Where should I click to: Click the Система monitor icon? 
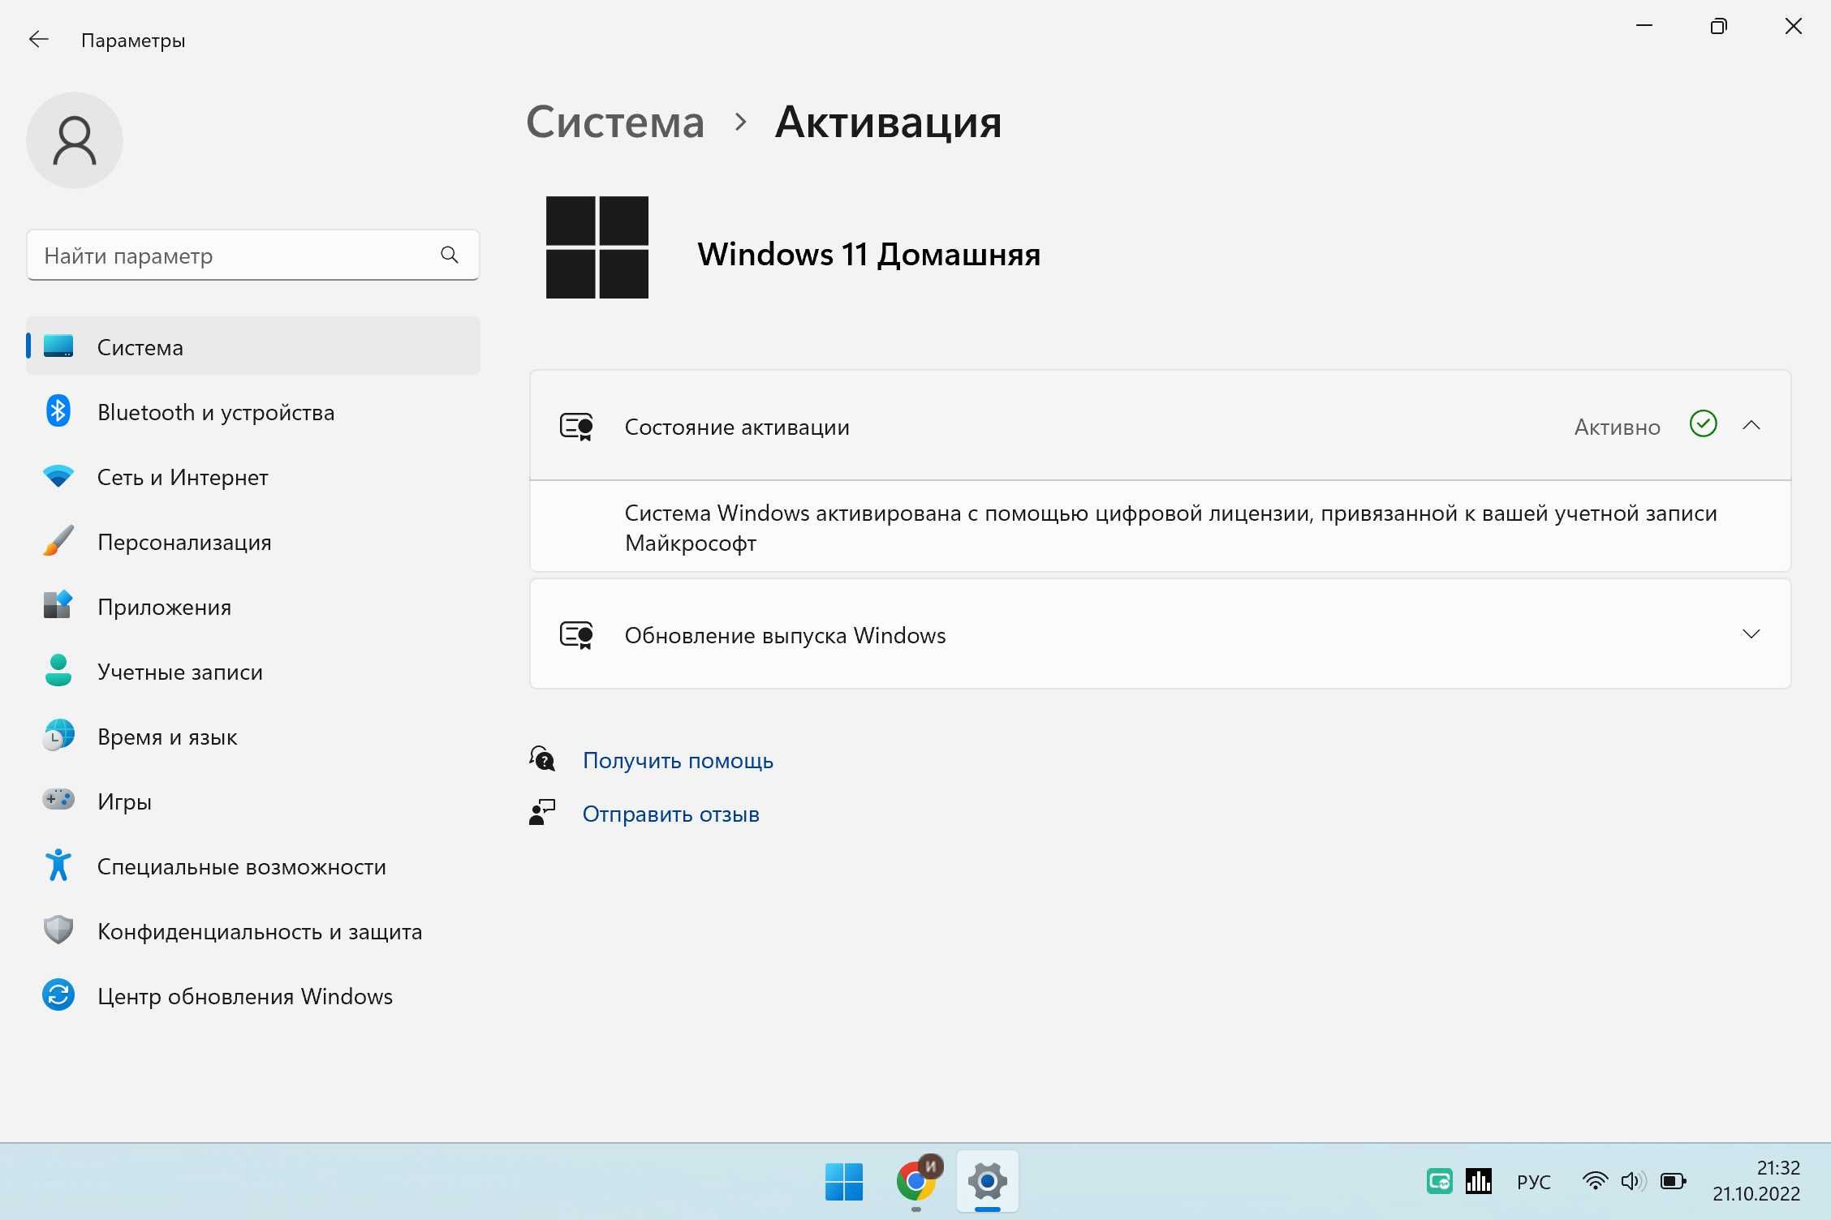(x=58, y=346)
